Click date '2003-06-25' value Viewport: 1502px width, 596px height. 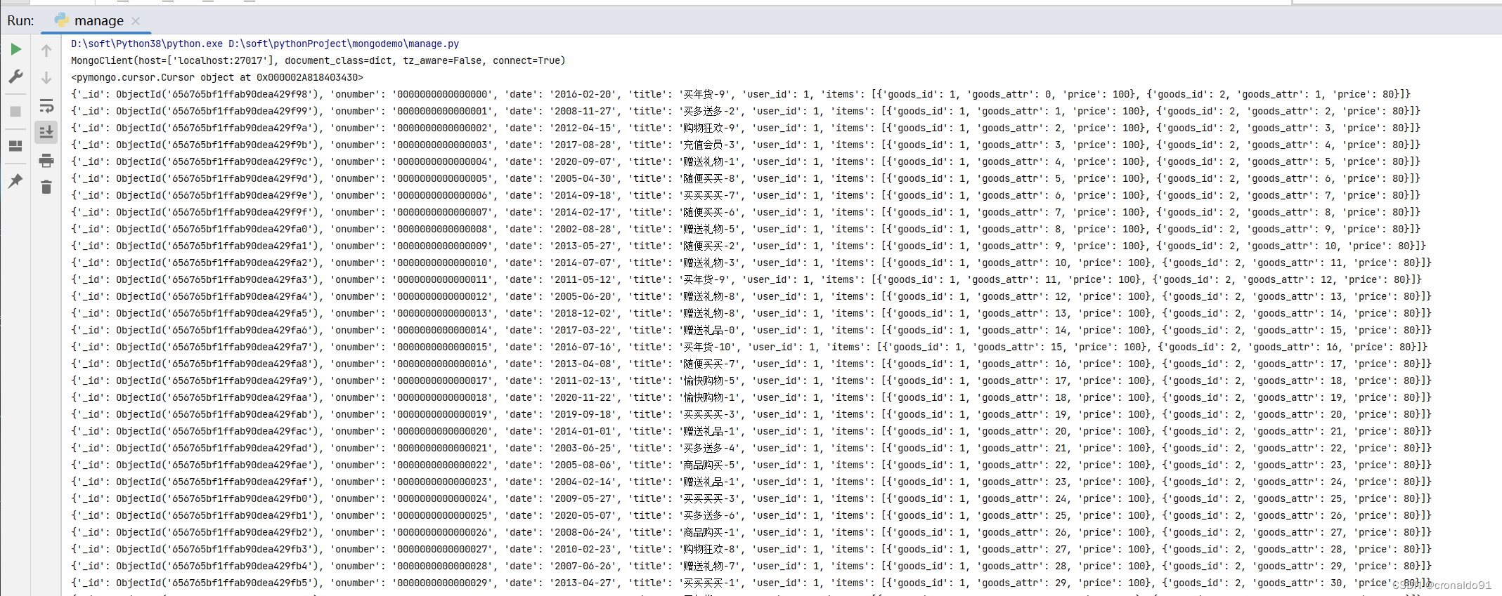(x=582, y=448)
